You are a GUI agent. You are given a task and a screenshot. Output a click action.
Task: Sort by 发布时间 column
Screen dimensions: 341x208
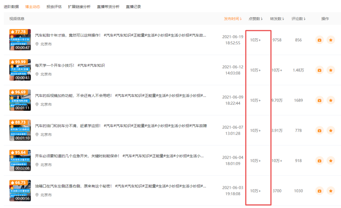[233, 19]
